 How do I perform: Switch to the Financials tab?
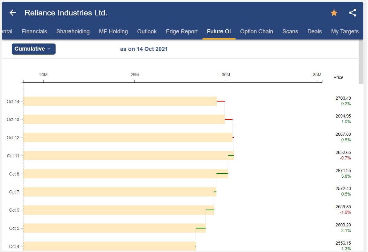pyautogui.click(x=34, y=31)
